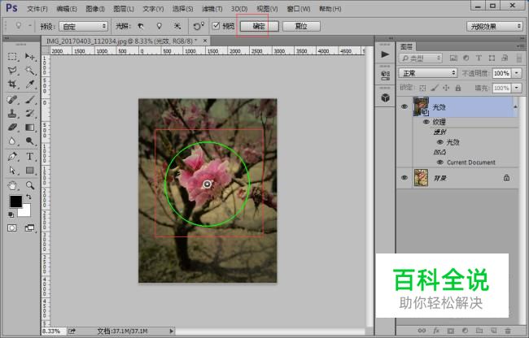Select the Move tool
The image size is (529, 338).
point(30,57)
